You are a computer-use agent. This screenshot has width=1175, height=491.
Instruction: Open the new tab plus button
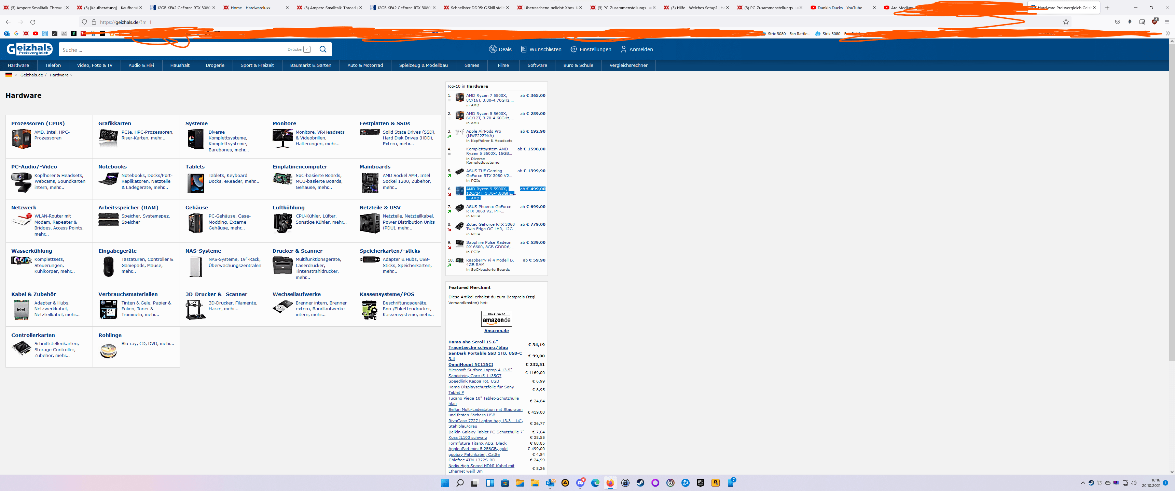point(1107,8)
